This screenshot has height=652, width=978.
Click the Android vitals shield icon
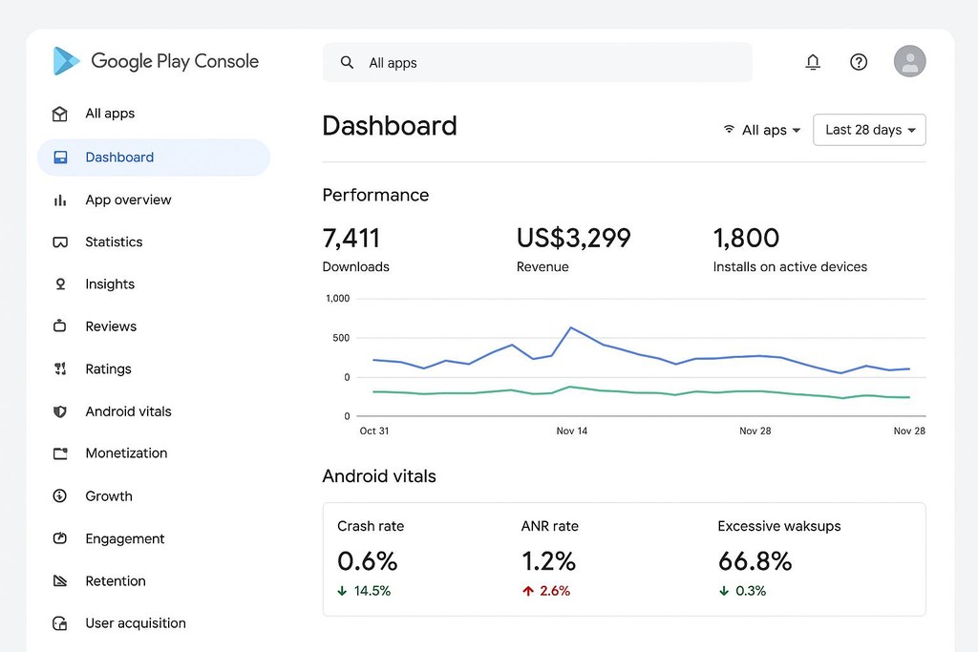60,411
